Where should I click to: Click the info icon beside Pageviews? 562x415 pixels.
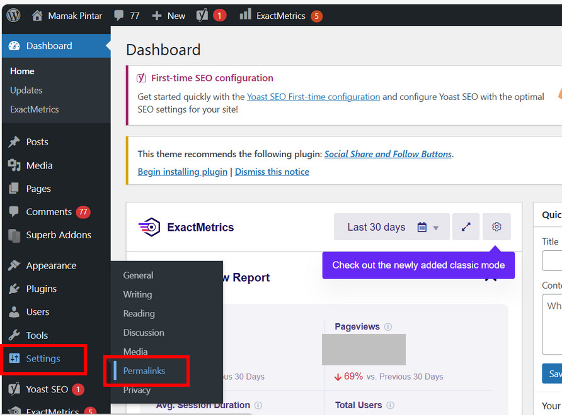pos(388,326)
